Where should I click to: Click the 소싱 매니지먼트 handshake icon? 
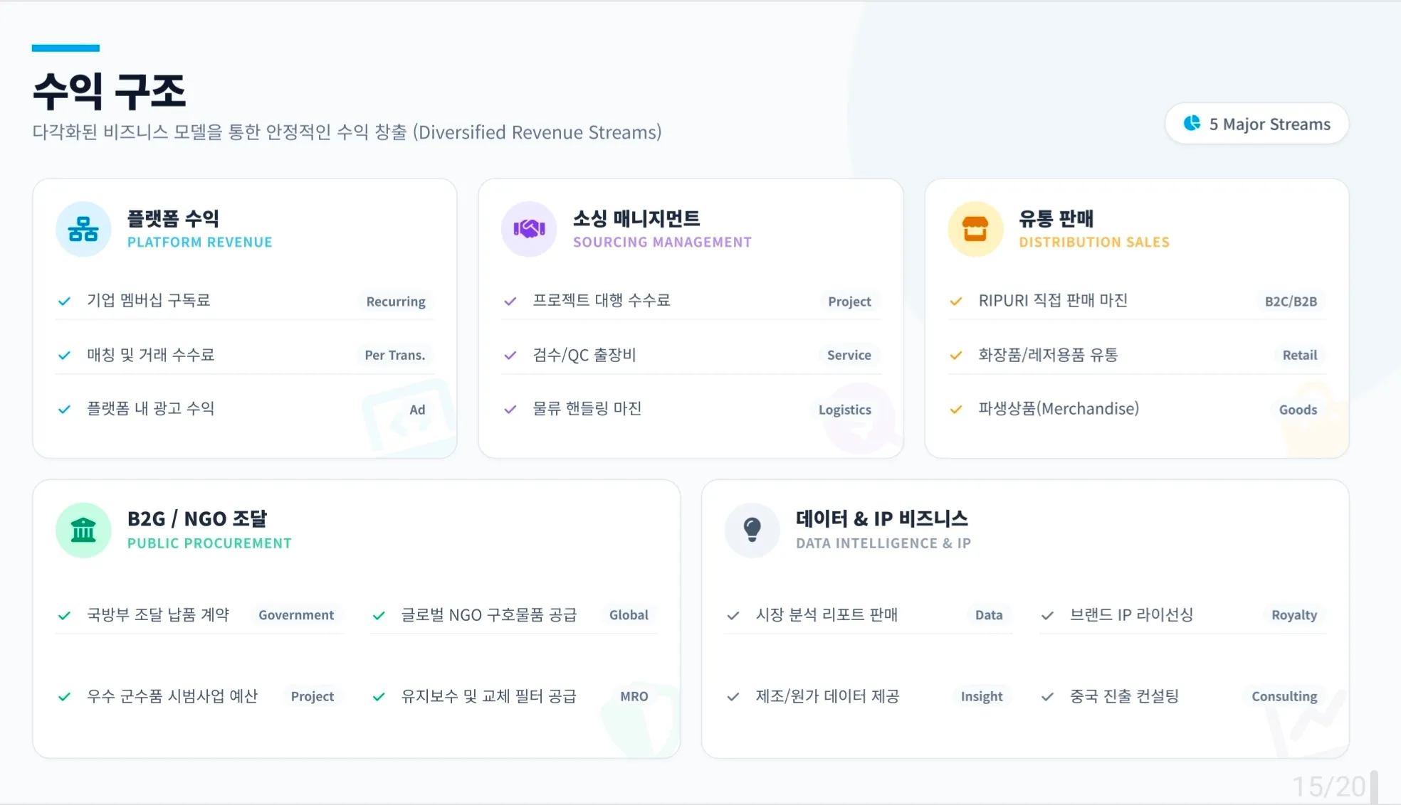point(529,229)
